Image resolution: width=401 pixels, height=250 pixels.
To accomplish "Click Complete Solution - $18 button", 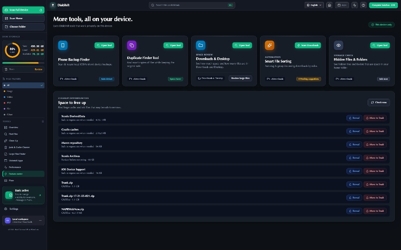I will click(x=383, y=5).
